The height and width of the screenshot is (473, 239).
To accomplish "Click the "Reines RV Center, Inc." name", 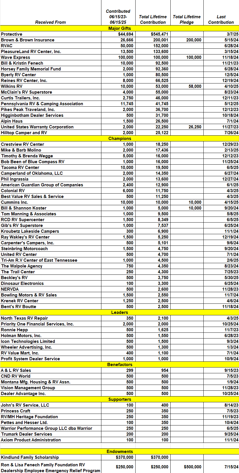I will 24,81.
